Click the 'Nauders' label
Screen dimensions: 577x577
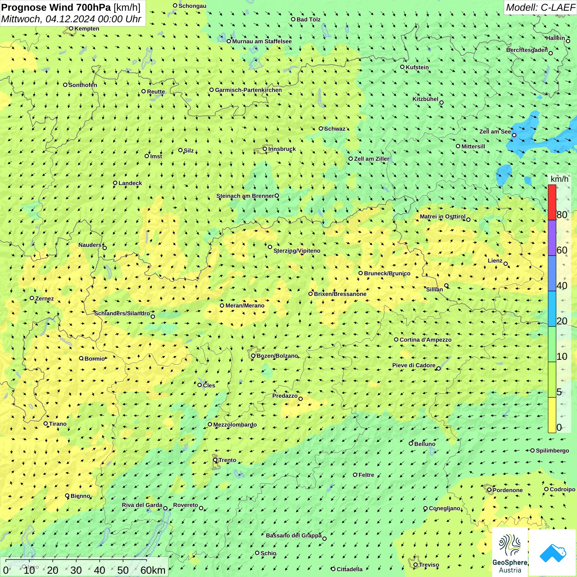pos(90,245)
